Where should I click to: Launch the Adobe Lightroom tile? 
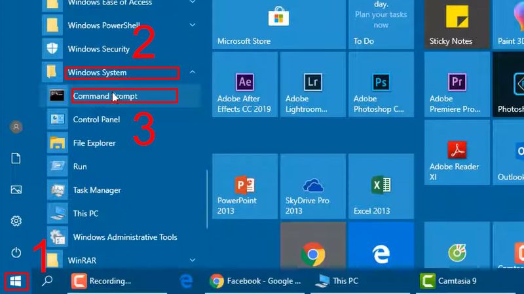click(313, 85)
